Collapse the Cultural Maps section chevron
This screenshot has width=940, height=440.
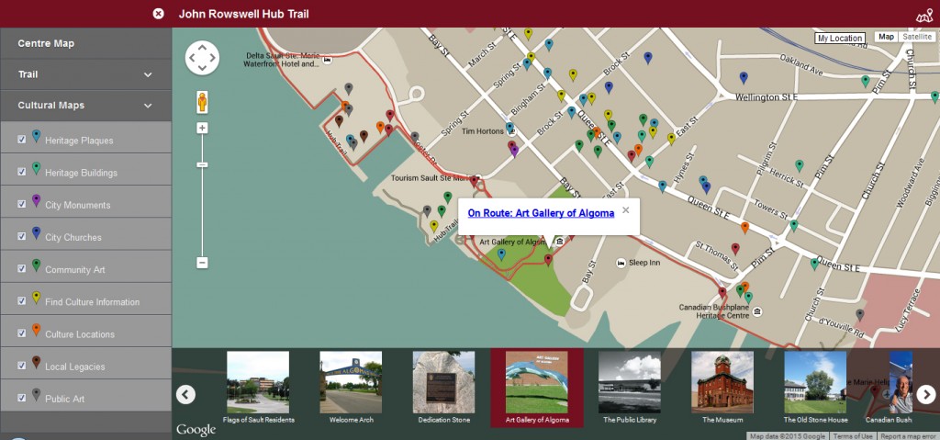pyautogui.click(x=148, y=106)
